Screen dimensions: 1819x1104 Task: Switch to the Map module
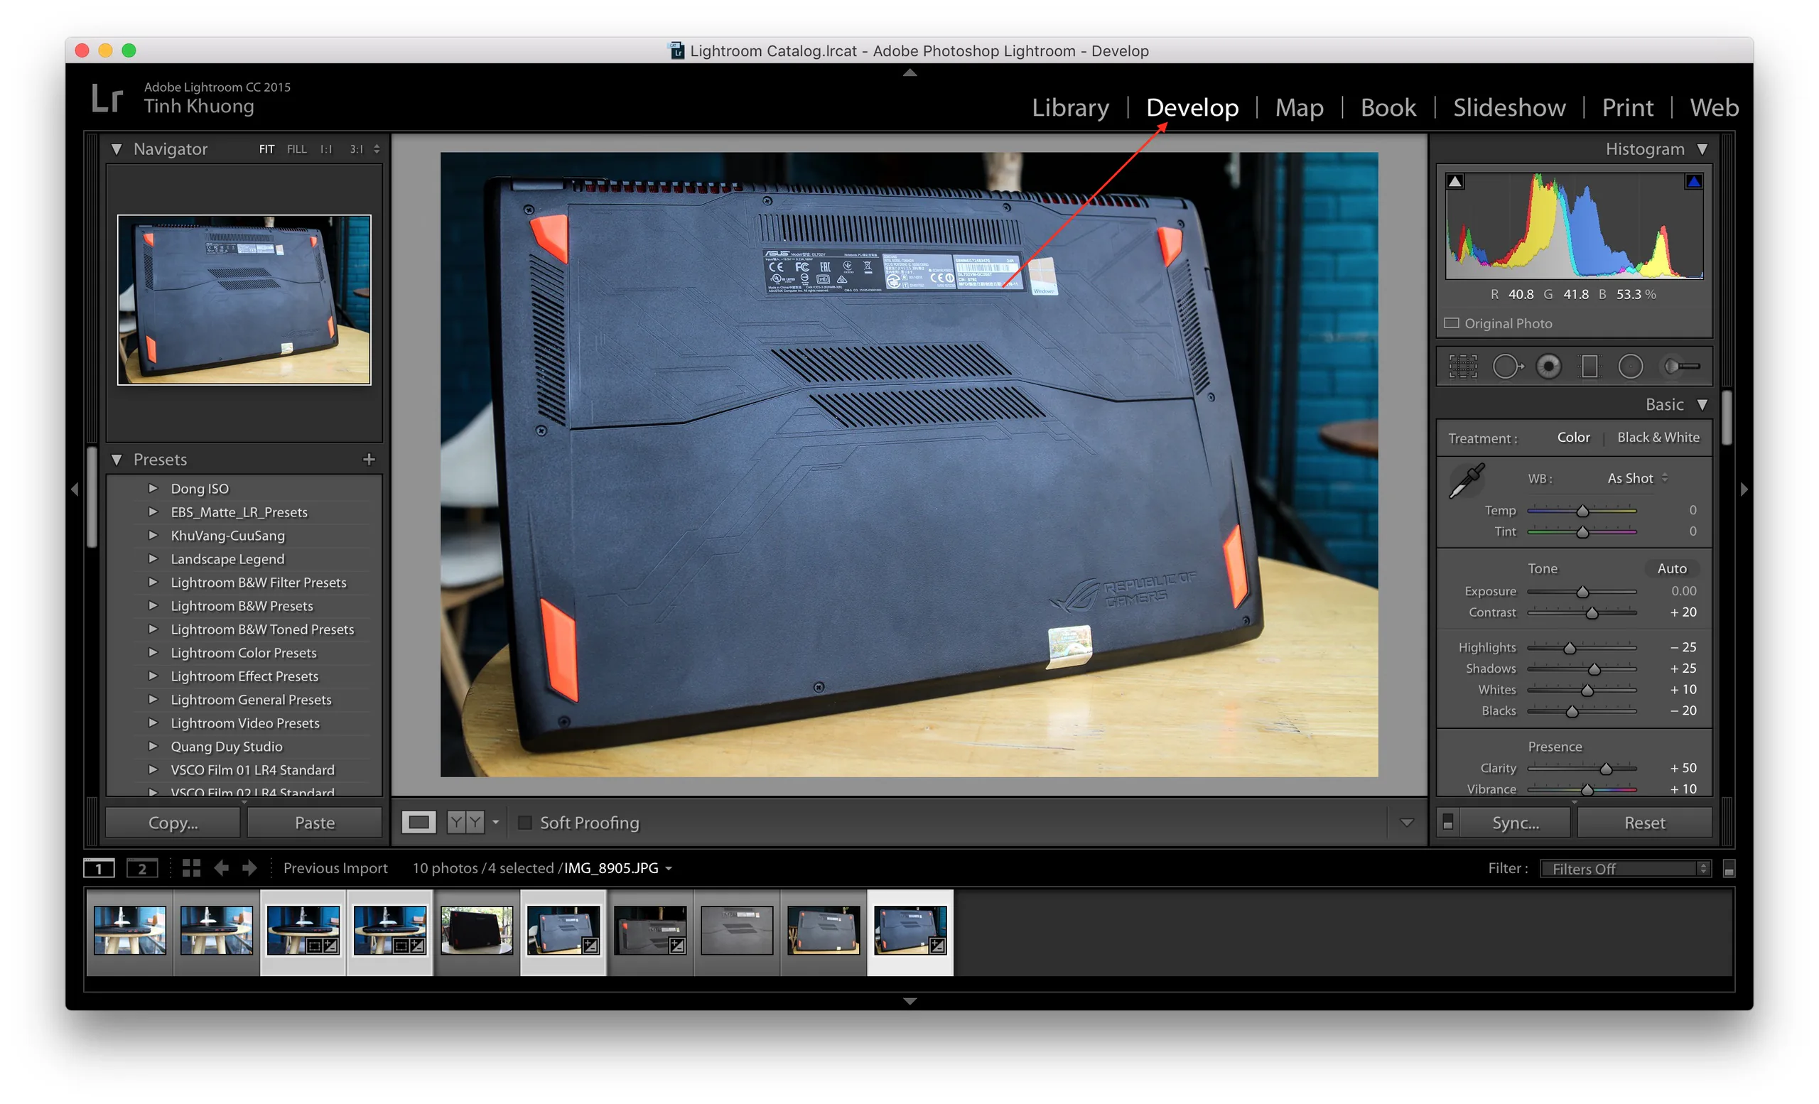1300,108
